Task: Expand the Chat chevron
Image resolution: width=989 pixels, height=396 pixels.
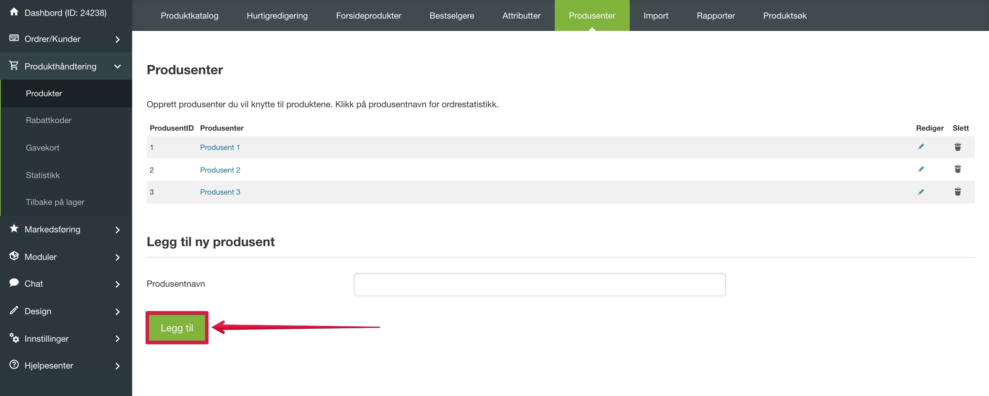Action: [117, 284]
